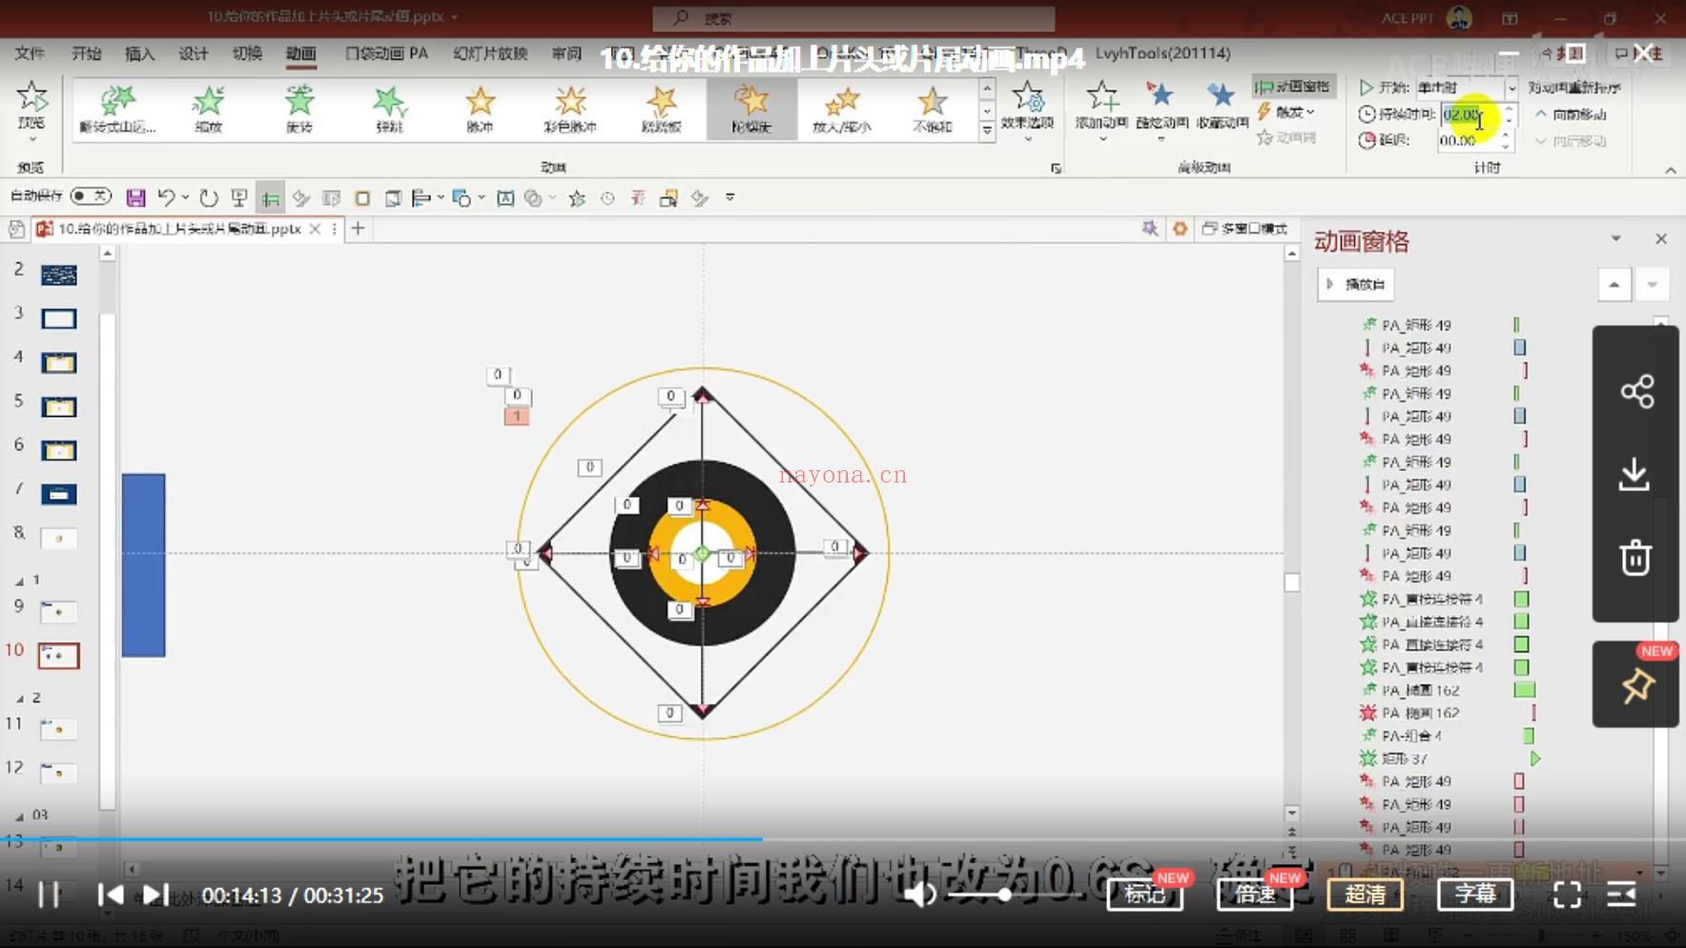Close the 动画窗格 panel
Image resolution: width=1686 pixels, height=948 pixels.
click(1661, 238)
